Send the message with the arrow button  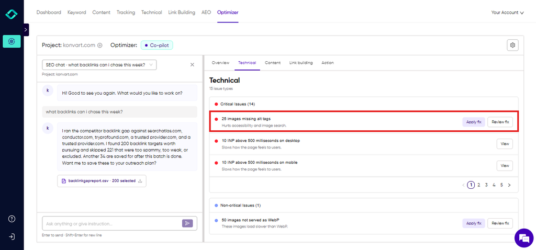tap(187, 223)
